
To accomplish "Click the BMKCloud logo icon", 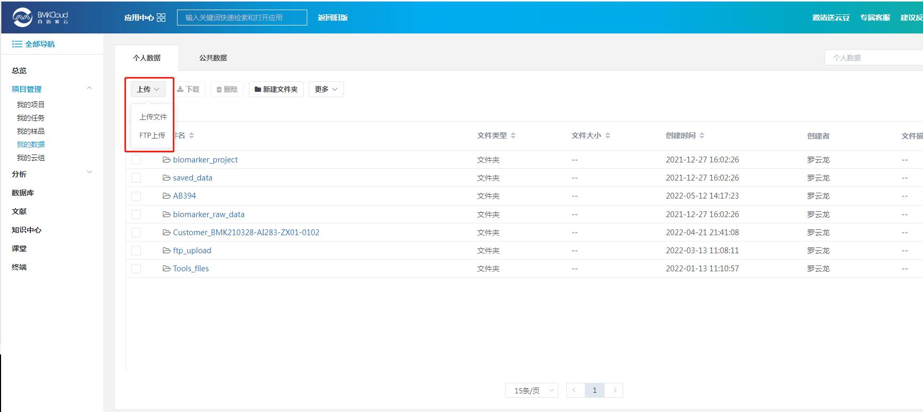I will (22, 18).
